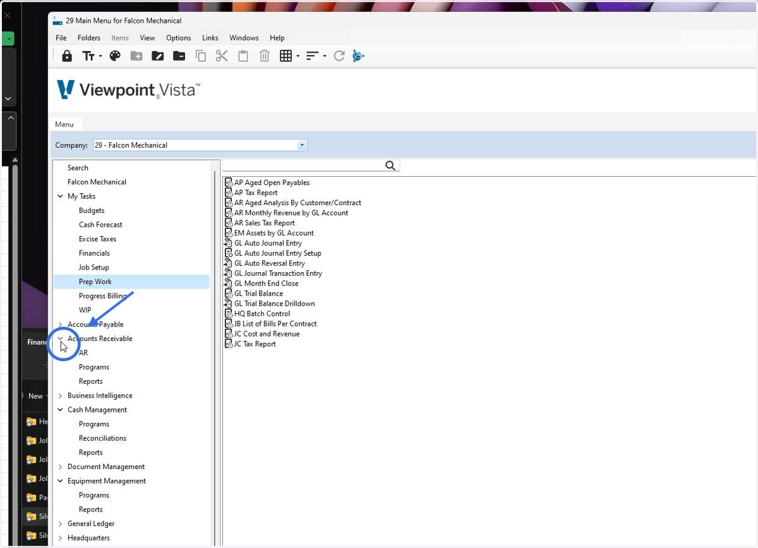The image size is (758, 548).
Task: Click the icon beside AP Aged Open Payables
Action: (x=229, y=182)
